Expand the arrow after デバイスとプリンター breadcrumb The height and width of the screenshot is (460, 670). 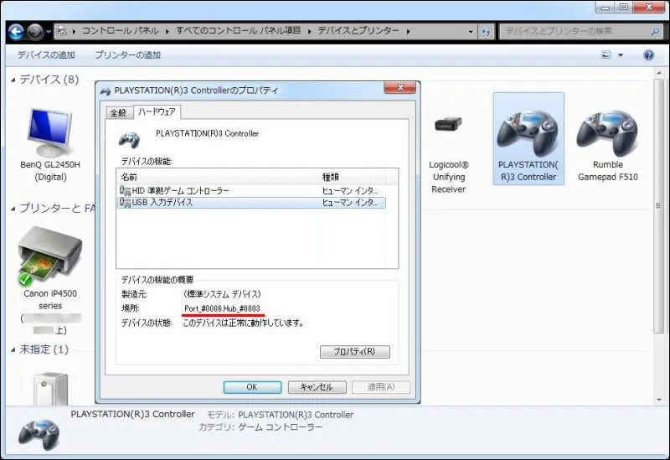409,32
